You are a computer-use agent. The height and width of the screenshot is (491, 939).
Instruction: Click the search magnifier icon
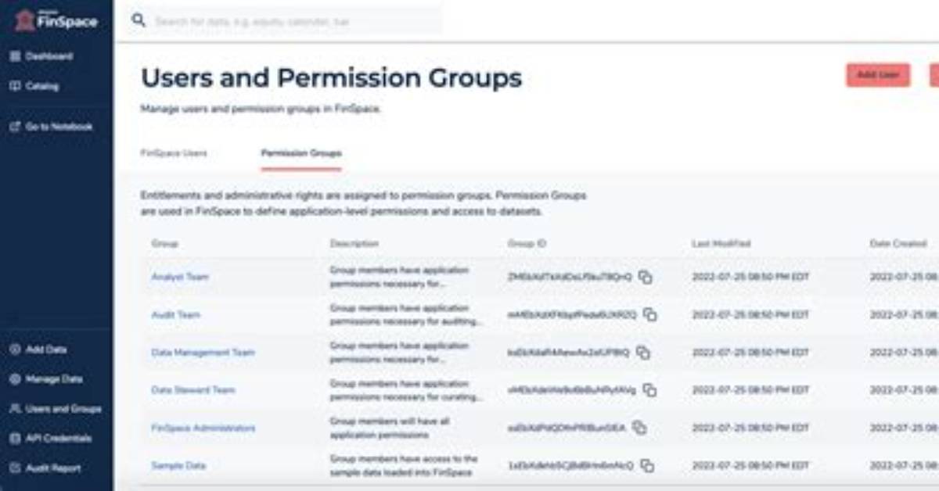[x=139, y=20]
